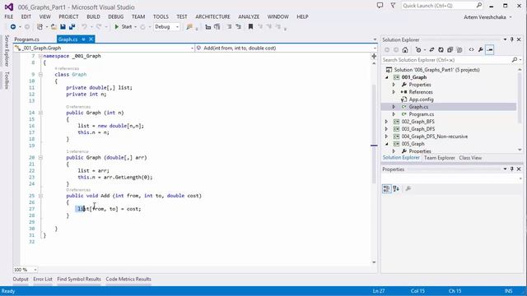Click the Solution Explorer Home icon
Image resolution: width=527 pixels, height=296 pixels.
pyautogui.click(x=405, y=49)
